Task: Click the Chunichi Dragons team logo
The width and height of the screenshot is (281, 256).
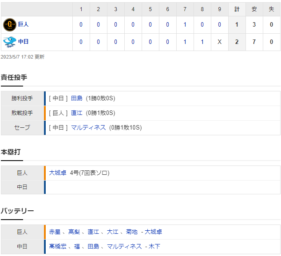Action: 10,42
